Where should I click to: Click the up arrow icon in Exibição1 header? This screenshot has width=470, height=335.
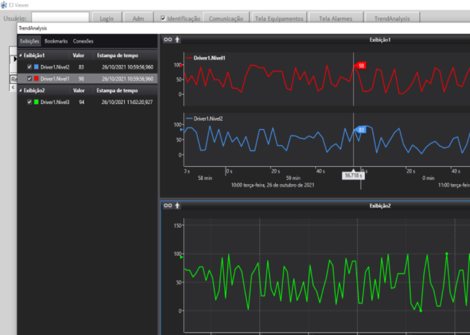point(177,39)
